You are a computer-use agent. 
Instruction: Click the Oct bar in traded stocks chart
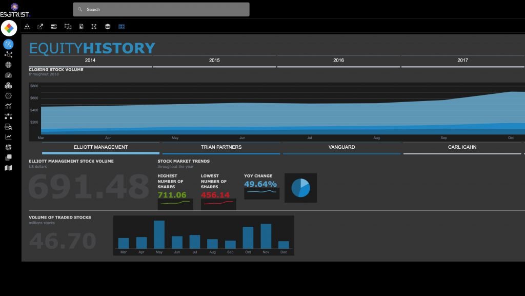point(248,238)
